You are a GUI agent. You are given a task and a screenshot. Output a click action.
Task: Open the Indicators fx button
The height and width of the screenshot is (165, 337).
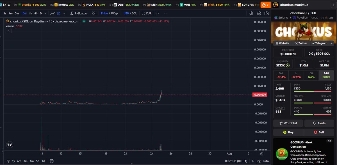click(79, 13)
